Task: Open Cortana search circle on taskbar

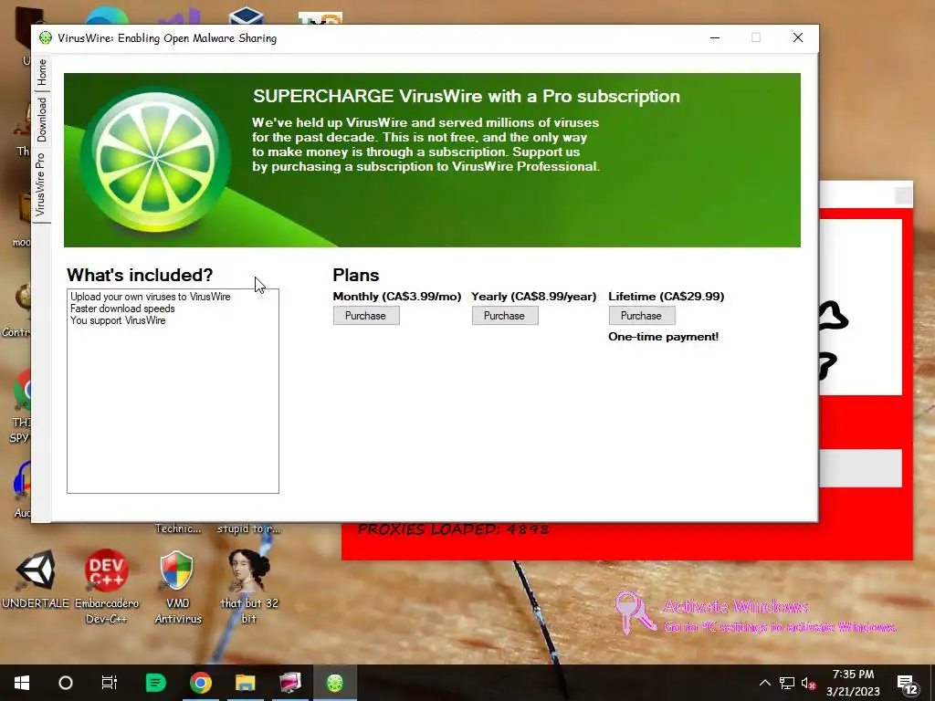Action: [x=66, y=683]
